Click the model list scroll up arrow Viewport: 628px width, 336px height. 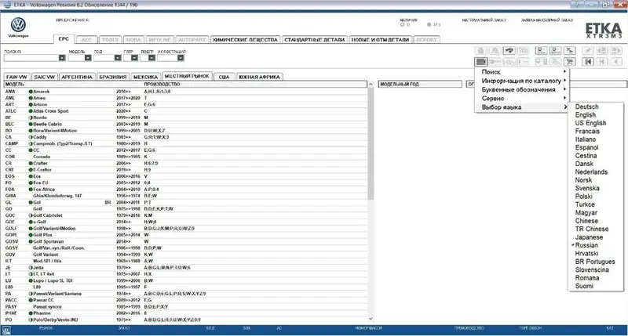coord(371,85)
